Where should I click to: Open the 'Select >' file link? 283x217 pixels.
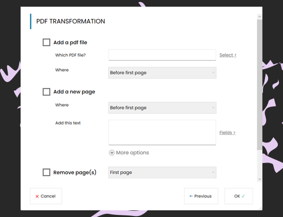pyautogui.click(x=228, y=55)
